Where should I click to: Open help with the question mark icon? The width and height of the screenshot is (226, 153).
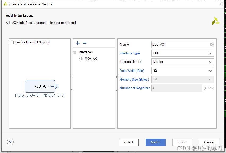click(10, 142)
